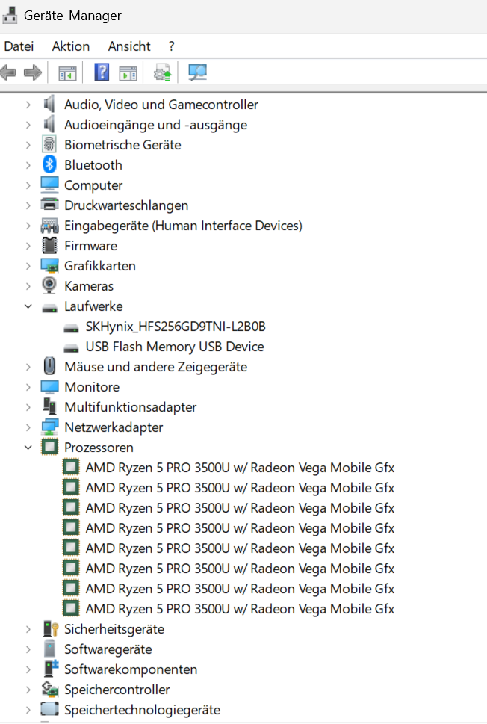Select the Firmware label
This screenshot has width=487, height=724.
(x=90, y=246)
